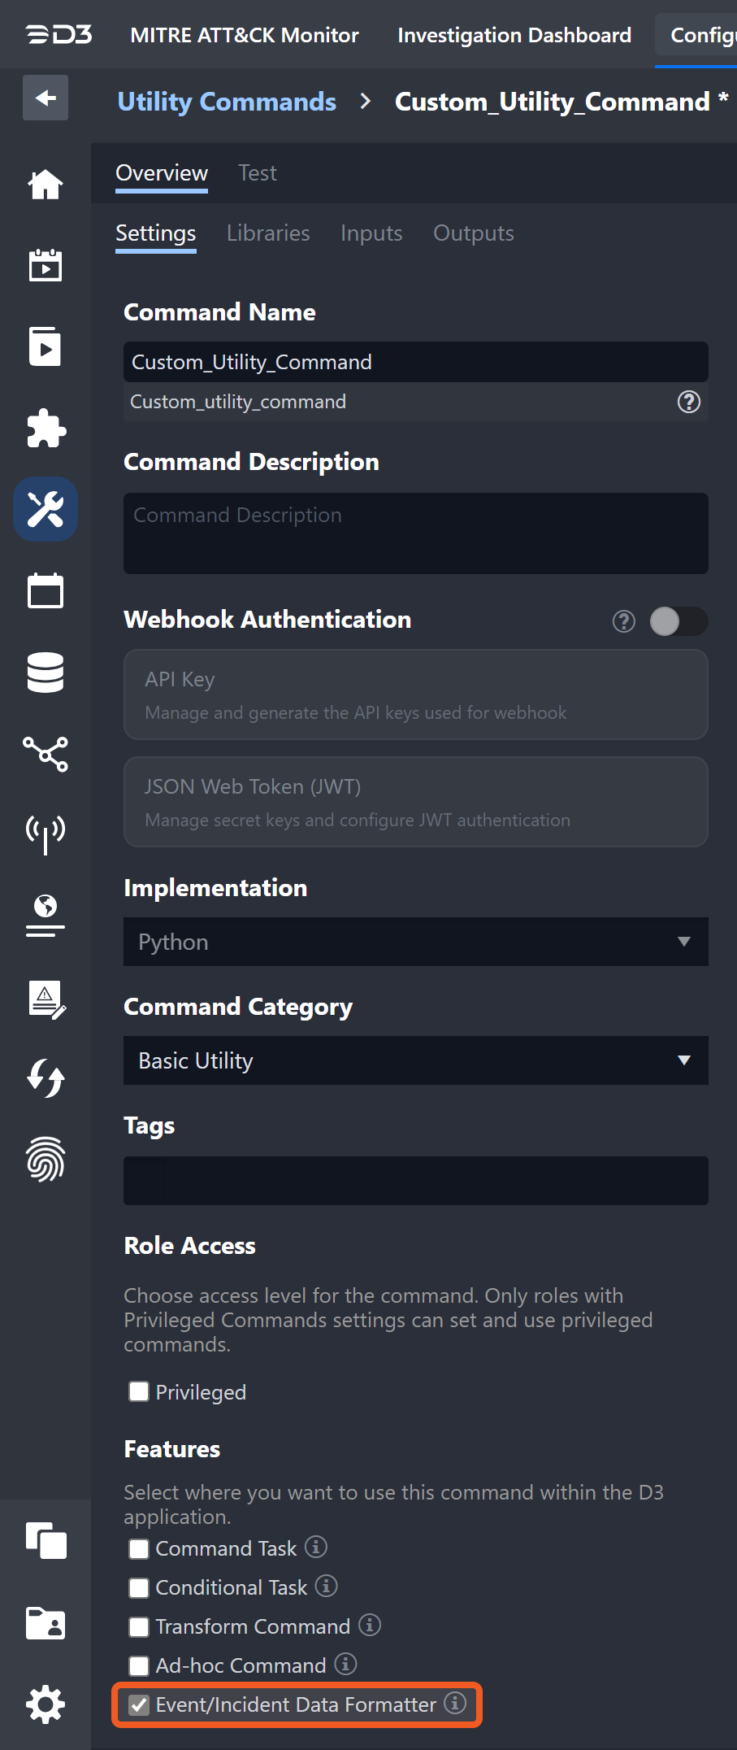Uncheck Event/Incident Data Formatter checkbox
The image size is (737, 1750).
[139, 1704]
